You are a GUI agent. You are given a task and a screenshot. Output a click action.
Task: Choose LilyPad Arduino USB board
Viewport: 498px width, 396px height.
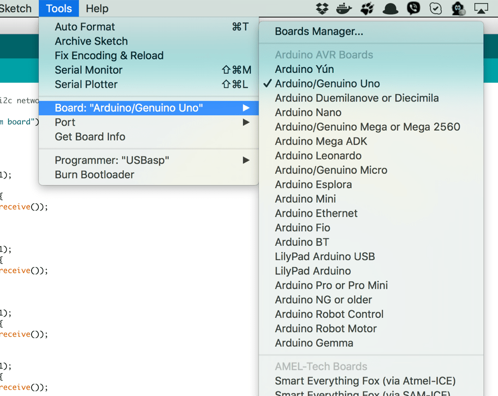371,257
